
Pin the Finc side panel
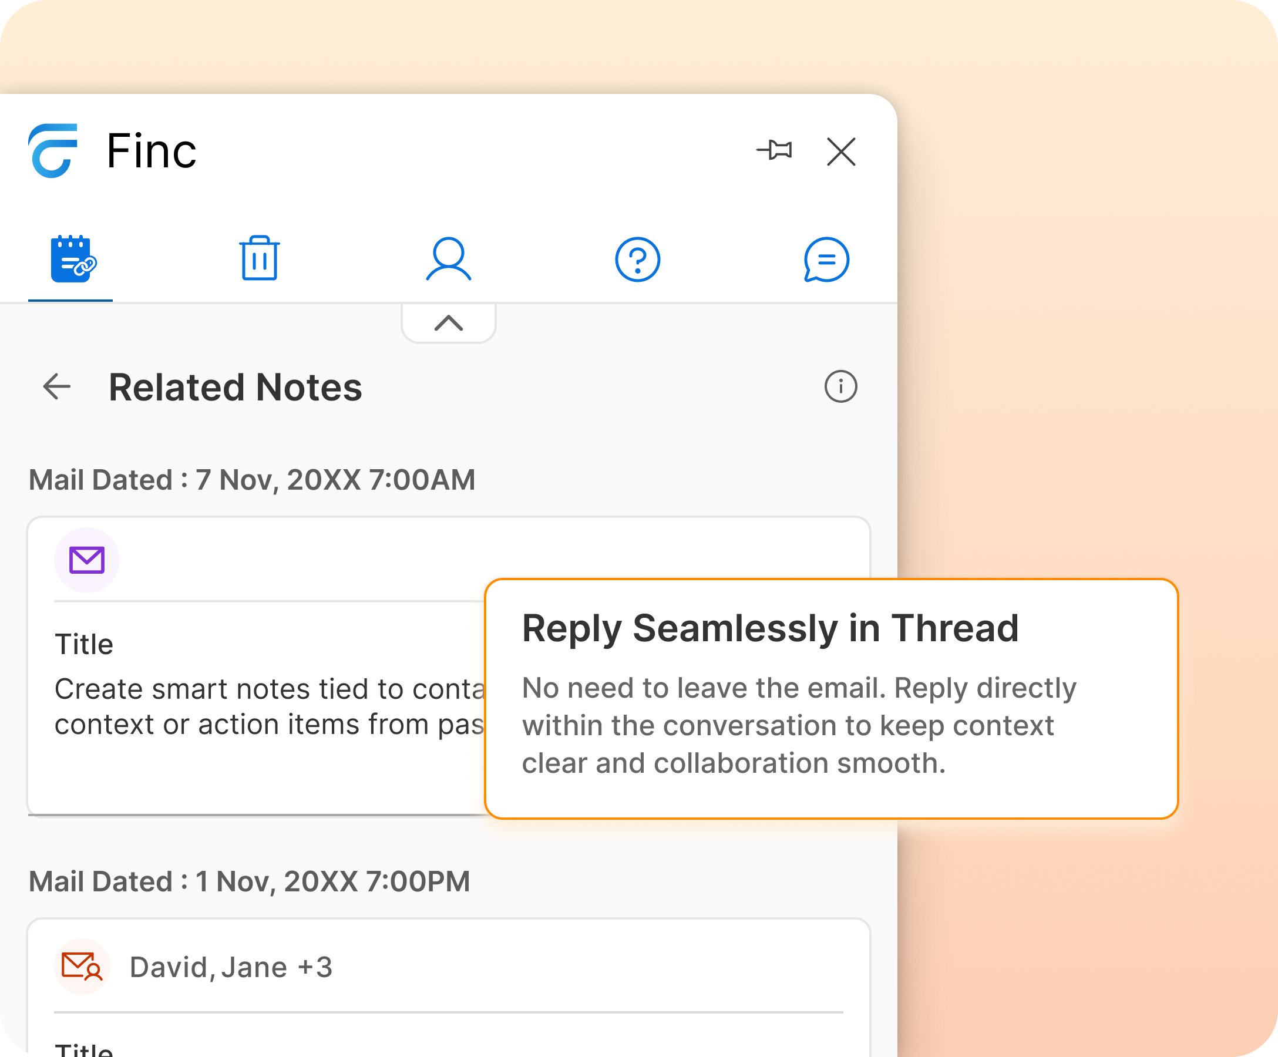[x=774, y=150]
